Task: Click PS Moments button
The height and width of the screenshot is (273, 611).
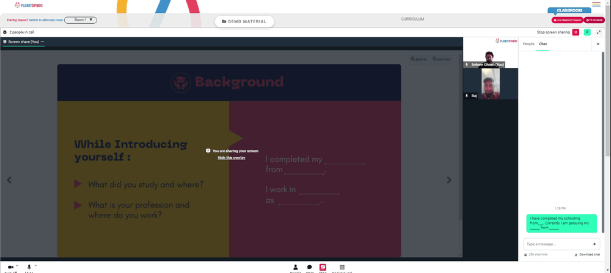Action: coord(595,20)
